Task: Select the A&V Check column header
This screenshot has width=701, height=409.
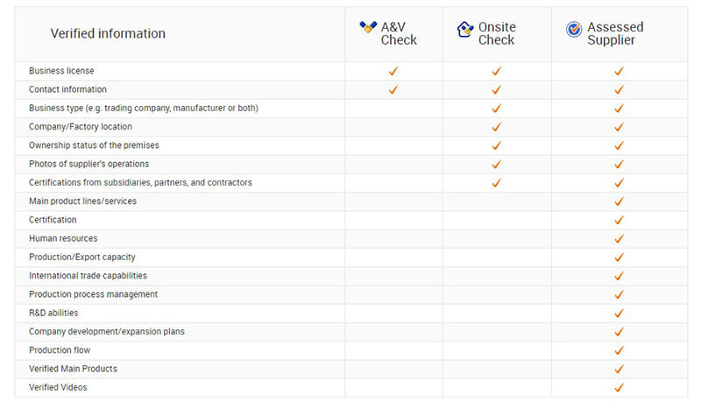Action: point(393,34)
